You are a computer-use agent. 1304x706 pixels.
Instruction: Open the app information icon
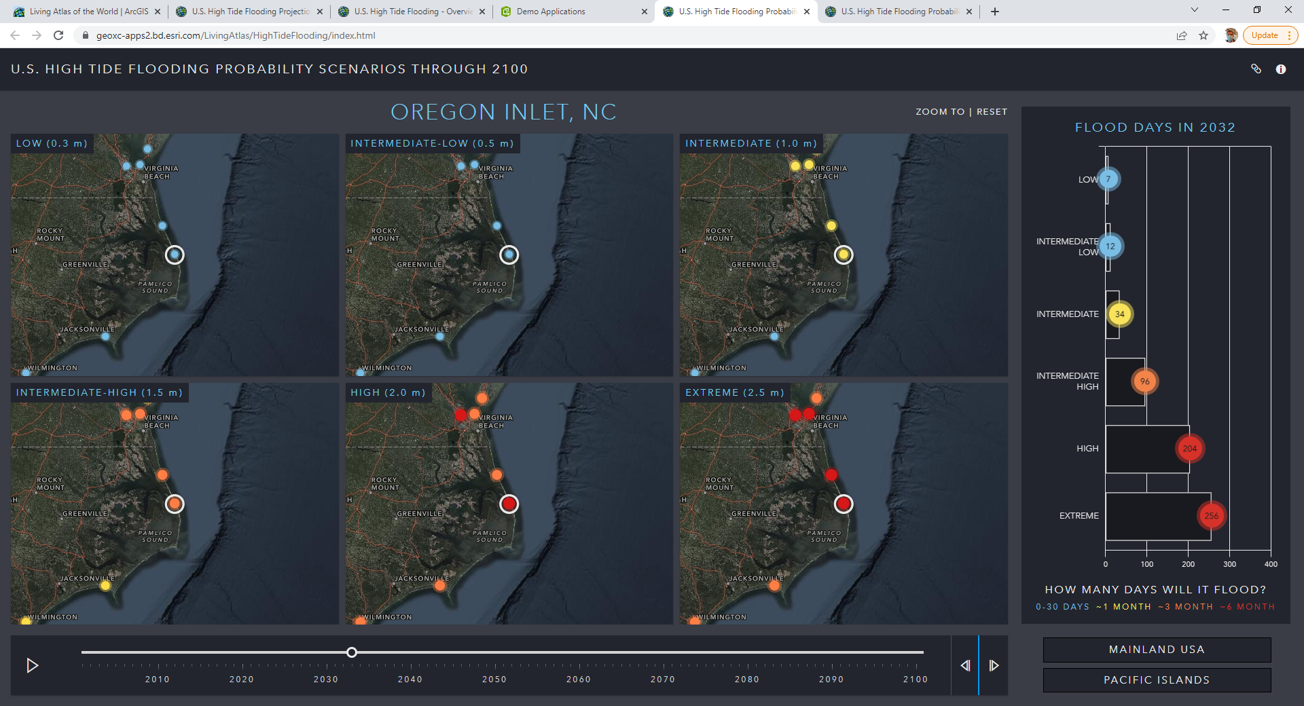tap(1282, 69)
